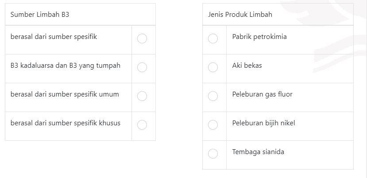Click the 'berasal dari sumber spesifik khusus' text

(x=66, y=123)
